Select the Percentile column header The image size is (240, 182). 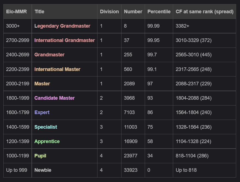pyautogui.click(x=159, y=12)
